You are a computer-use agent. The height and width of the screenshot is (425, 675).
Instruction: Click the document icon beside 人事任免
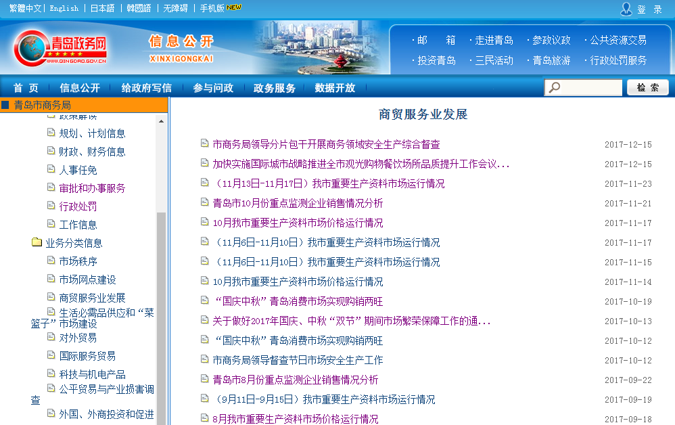click(51, 169)
